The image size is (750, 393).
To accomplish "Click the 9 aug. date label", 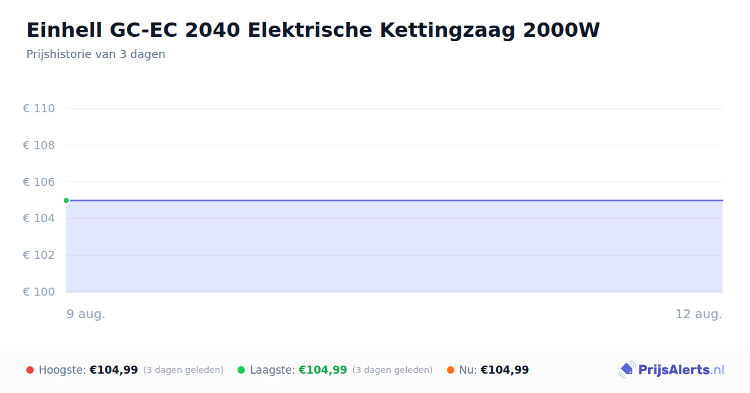I will tap(86, 314).
